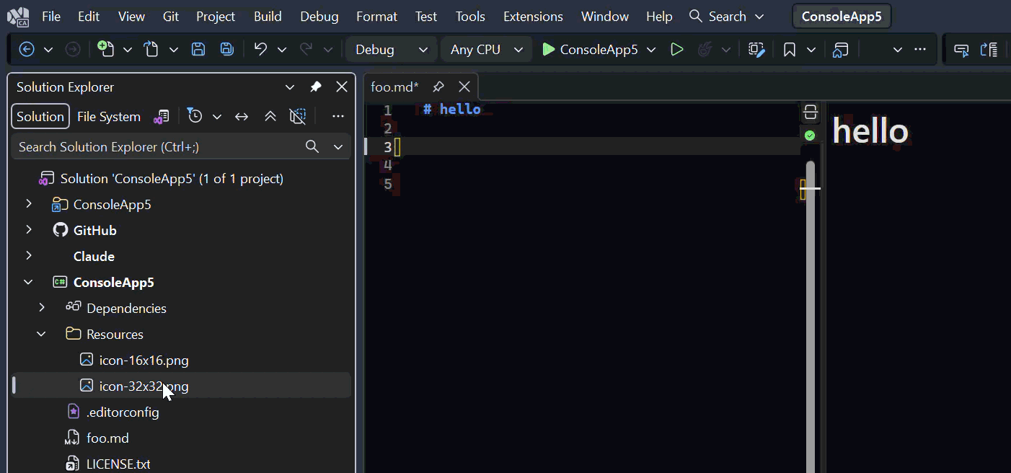
Task: Click the rendered hello heading in preview
Action: tap(870, 131)
